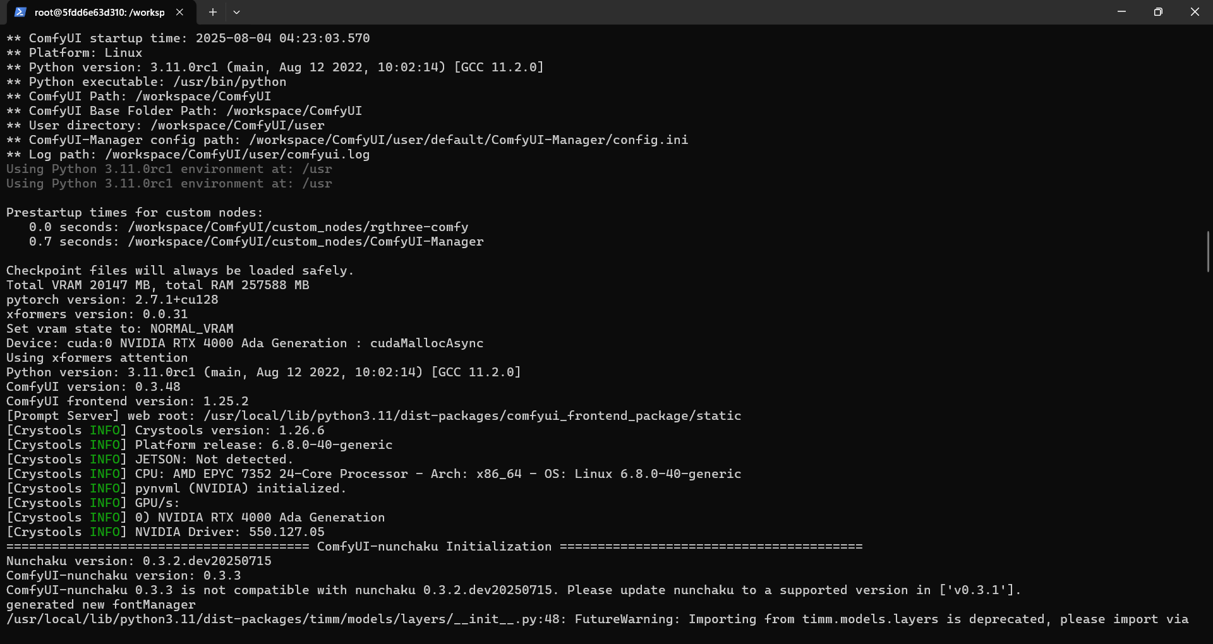Click the vertical scrollbar thumb

1208,251
